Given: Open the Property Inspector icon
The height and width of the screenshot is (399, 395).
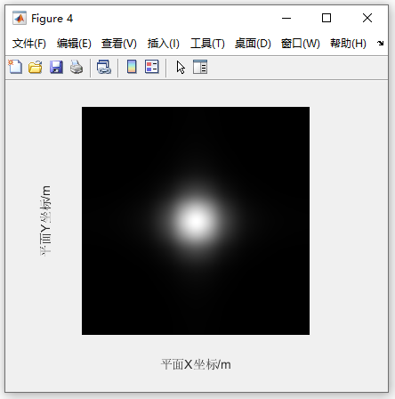Looking at the screenshot, I should pyautogui.click(x=200, y=67).
